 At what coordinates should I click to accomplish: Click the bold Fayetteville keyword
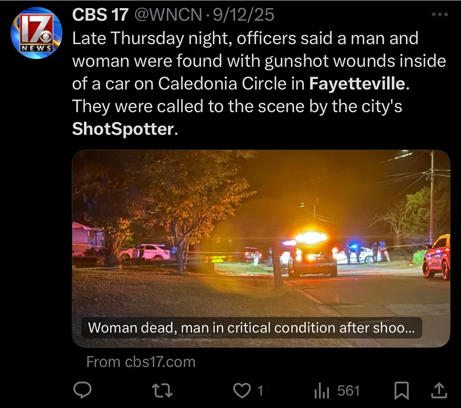[357, 84]
